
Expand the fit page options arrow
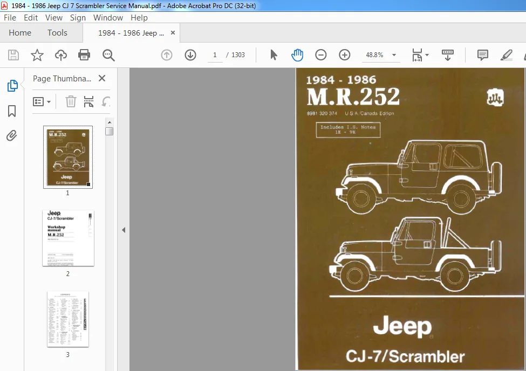(427, 55)
